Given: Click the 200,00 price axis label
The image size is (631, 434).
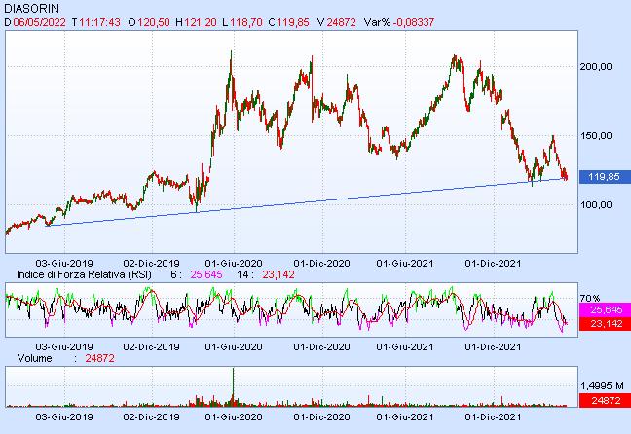Looking at the screenshot, I should tap(596, 67).
